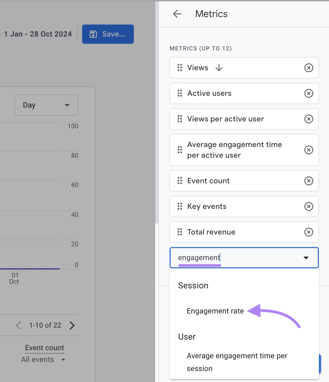
Task: Click the drag handle next to Key events
Action: coord(179,206)
